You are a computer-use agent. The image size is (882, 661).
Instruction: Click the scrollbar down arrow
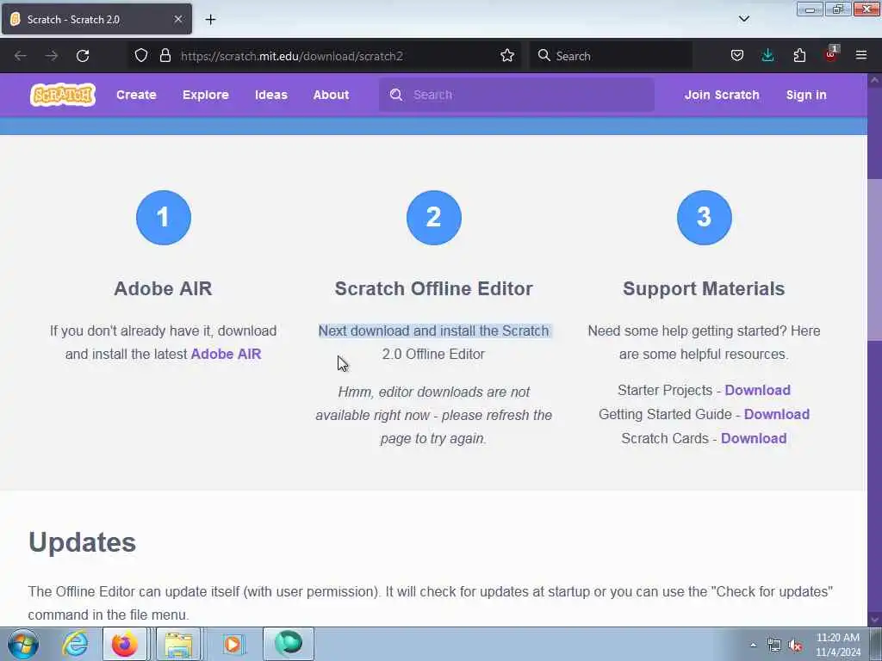click(x=874, y=620)
